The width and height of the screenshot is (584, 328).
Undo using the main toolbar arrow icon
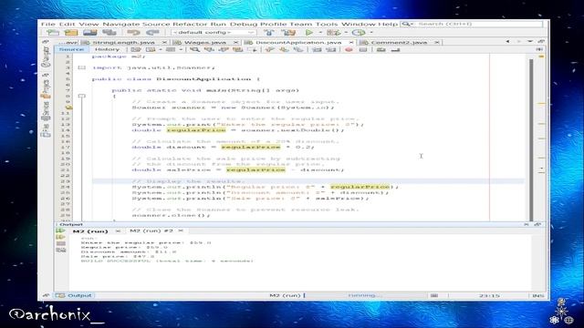pos(133,33)
